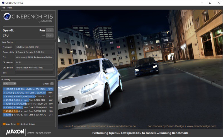Click the CPU Run button

[50, 36]
